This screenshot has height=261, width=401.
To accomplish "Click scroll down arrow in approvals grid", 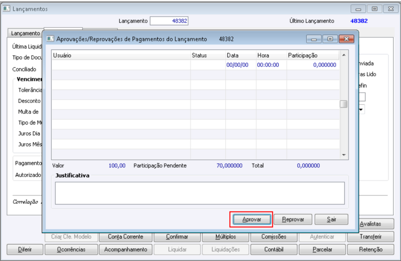I will tap(344, 155).
